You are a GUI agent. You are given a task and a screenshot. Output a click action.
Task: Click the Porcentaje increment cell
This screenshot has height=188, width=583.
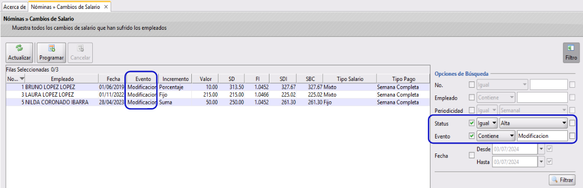point(176,87)
